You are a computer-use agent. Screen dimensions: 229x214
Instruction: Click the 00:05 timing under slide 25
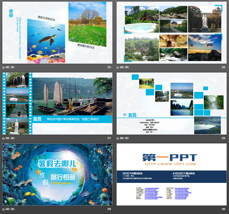tap(10, 67)
